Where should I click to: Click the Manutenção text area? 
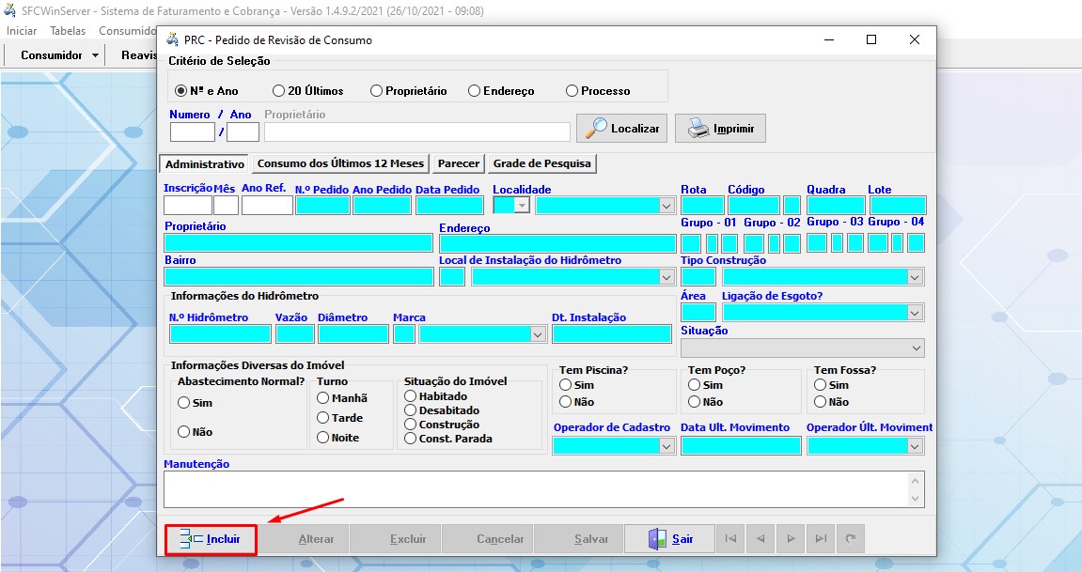536,489
